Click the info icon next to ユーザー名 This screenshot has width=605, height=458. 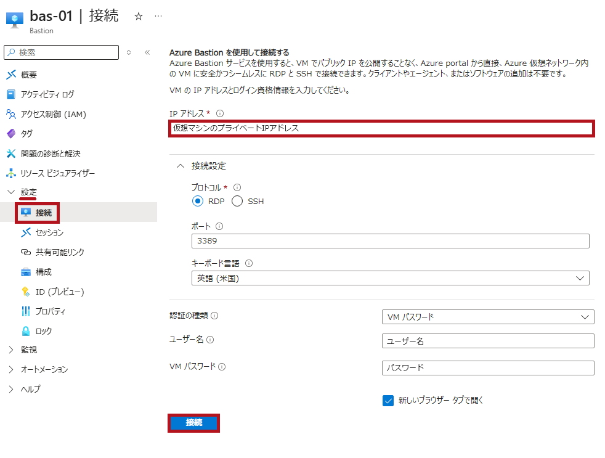[x=210, y=340]
